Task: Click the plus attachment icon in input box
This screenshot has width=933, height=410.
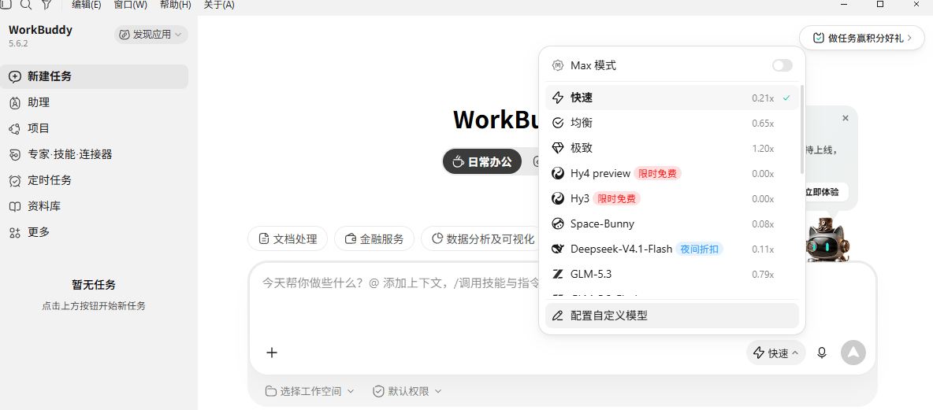Action: [272, 353]
